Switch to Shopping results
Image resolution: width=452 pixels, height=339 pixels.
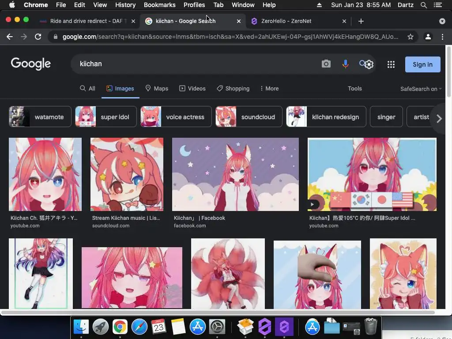(233, 88)
